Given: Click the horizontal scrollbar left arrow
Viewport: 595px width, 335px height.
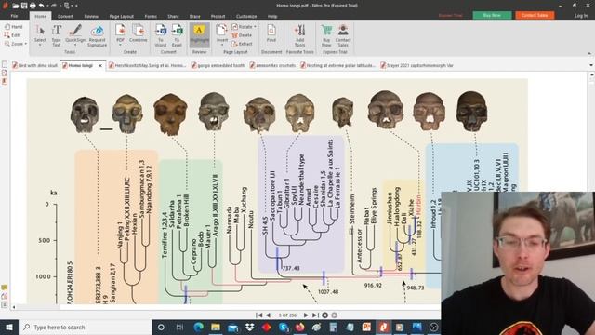Looking at the screenshot, I should (14, 307).
